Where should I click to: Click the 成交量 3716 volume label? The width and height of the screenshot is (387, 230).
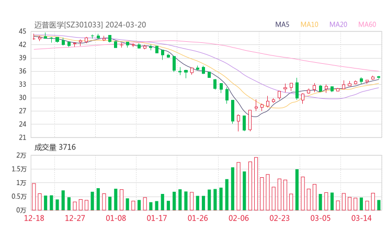55,147
